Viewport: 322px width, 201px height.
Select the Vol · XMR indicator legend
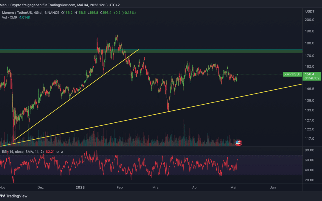tap(10, 18)
